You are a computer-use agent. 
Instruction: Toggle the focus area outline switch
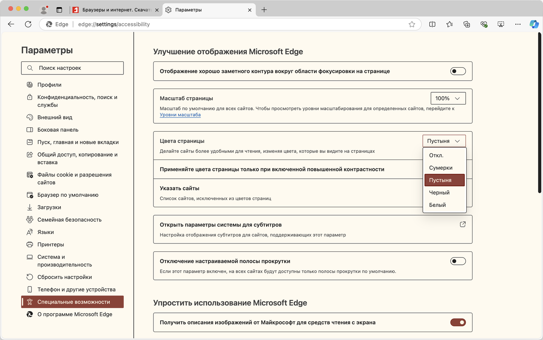[458, 71]
